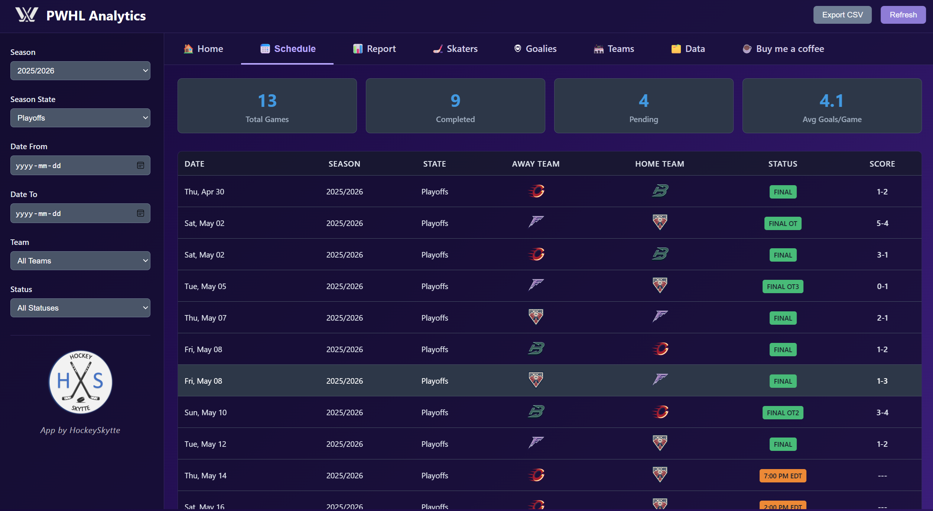
Task: Click score 0-1 for Tue, May 05
Action: (x=882, y=286)
